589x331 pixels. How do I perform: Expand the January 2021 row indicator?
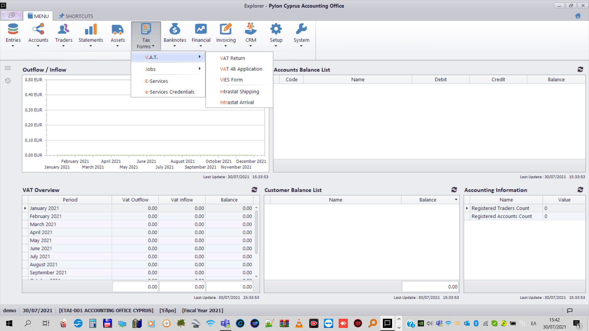point(25,208)
